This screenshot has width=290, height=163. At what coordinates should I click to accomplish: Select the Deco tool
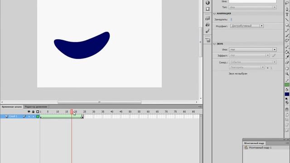(287, 41)
